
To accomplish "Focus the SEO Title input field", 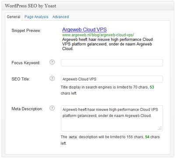I will point(112,79).
